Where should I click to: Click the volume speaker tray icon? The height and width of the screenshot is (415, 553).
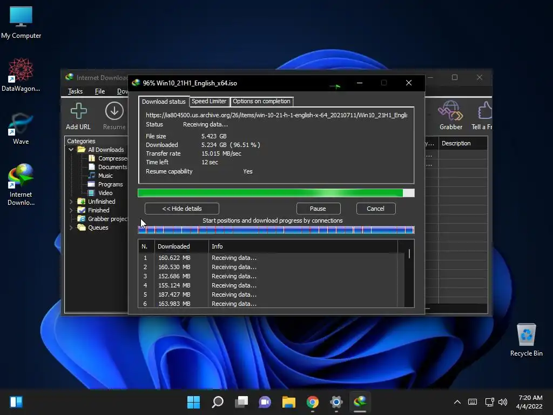tap(503, 402)
